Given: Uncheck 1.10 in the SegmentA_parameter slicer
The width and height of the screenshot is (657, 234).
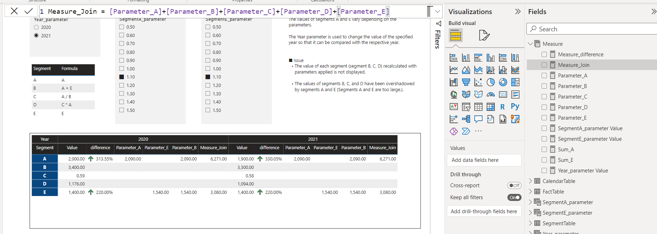Looking at the screenshot, I should tap(121, 77).
